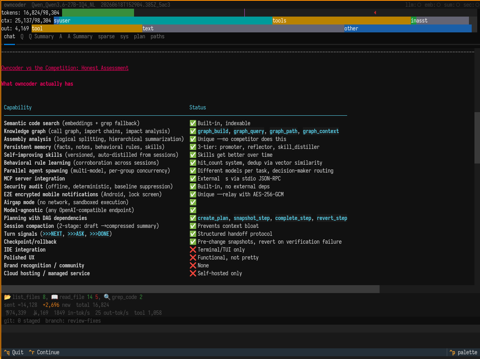
Task: Click the check mark on Model-agnostic row
Action: (193, 210)
